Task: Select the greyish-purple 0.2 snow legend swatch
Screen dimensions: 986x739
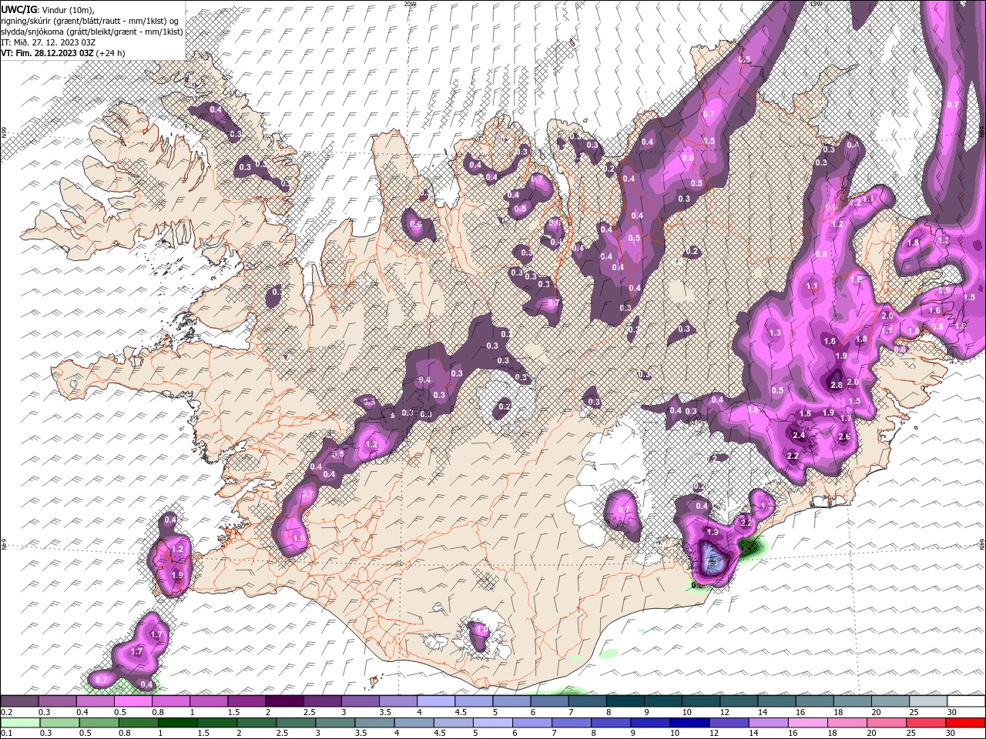Action: [19, 701]
